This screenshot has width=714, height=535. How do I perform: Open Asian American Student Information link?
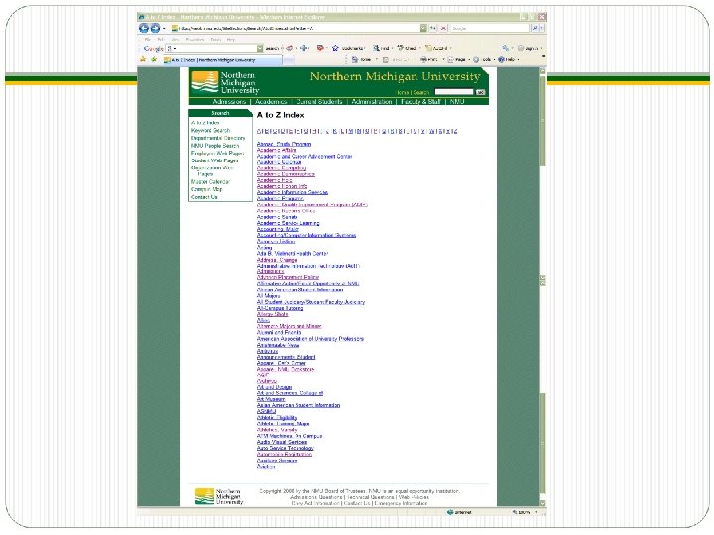tap(298, 405)
